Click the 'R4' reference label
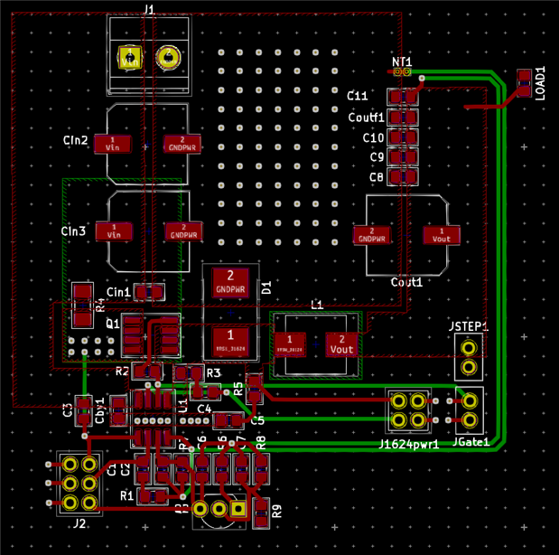The width and height of the screenshot is (559, 555). (100, 306)
